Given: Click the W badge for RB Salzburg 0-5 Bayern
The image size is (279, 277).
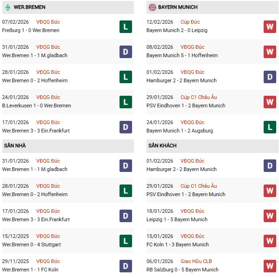Looking at the screenshot, I should point(270,266).
